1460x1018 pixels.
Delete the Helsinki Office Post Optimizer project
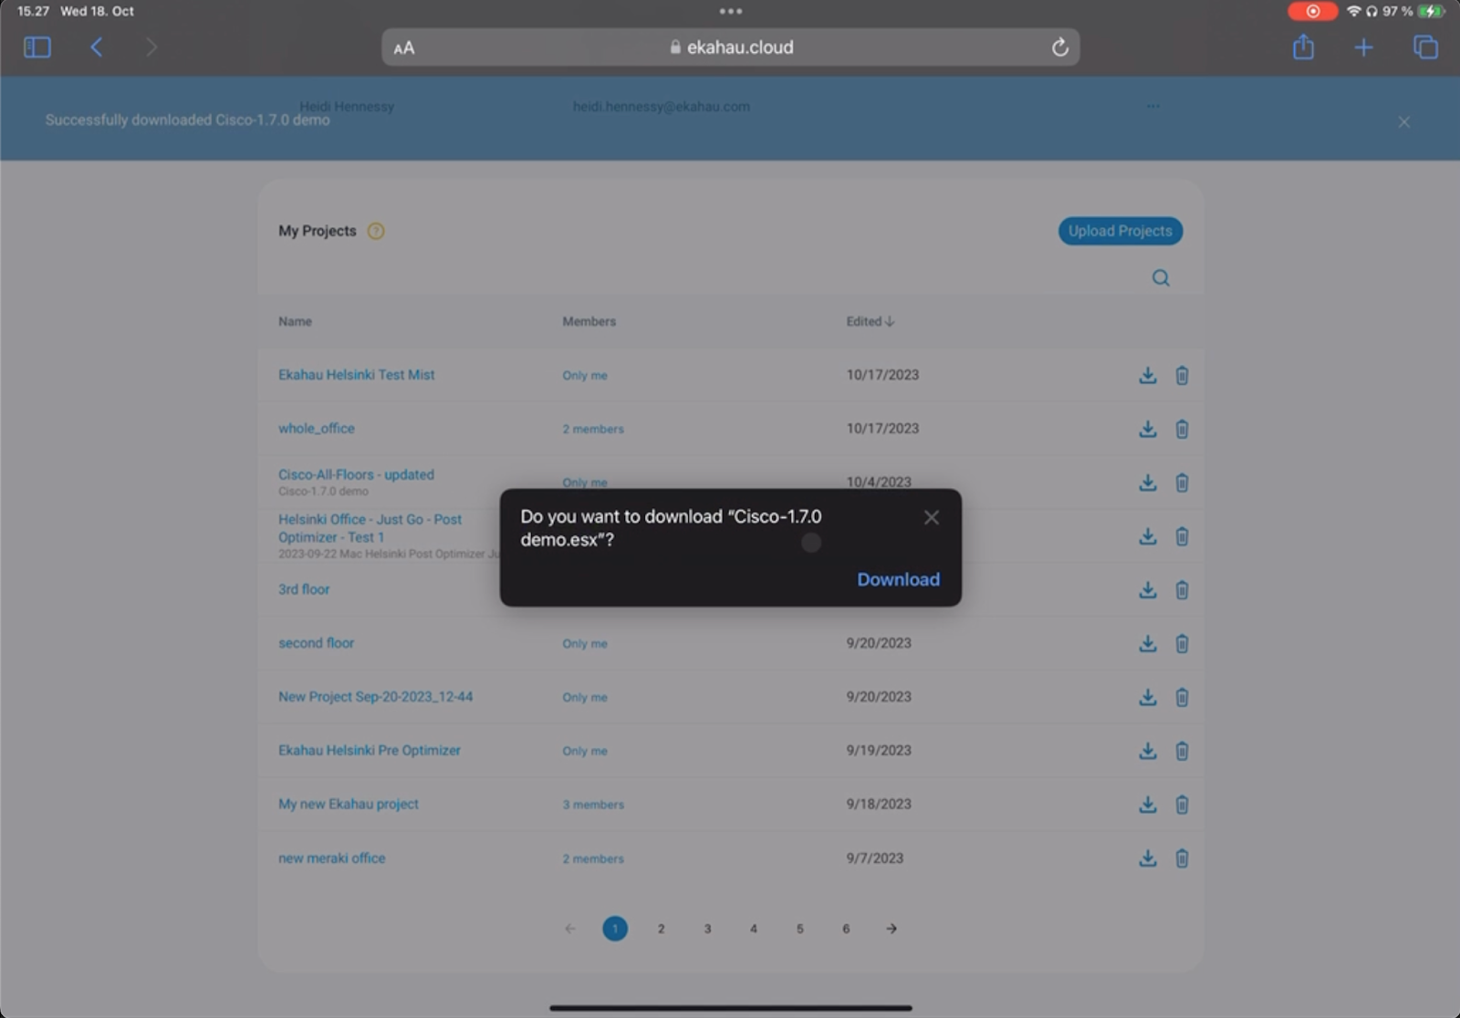[1182, 536]
